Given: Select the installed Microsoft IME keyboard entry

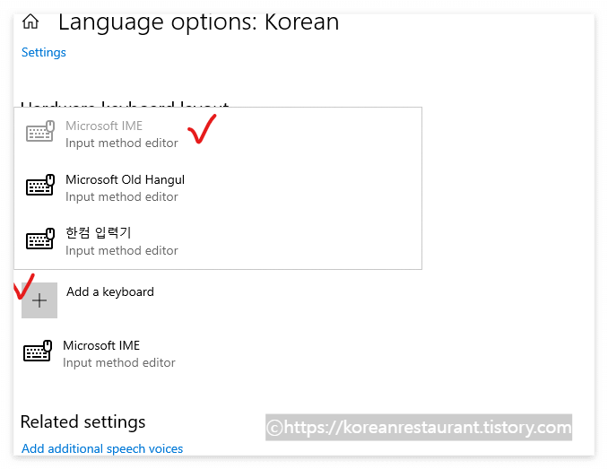Looking at the screenshot, I should [100, 353].
